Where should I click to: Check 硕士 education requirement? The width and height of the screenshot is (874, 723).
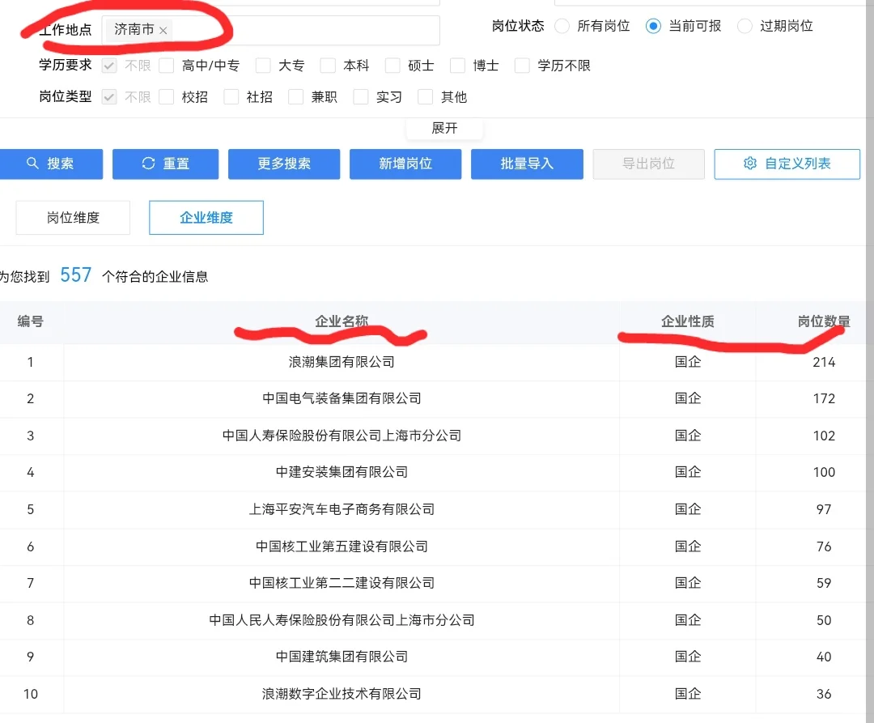[x=392, y=66]
